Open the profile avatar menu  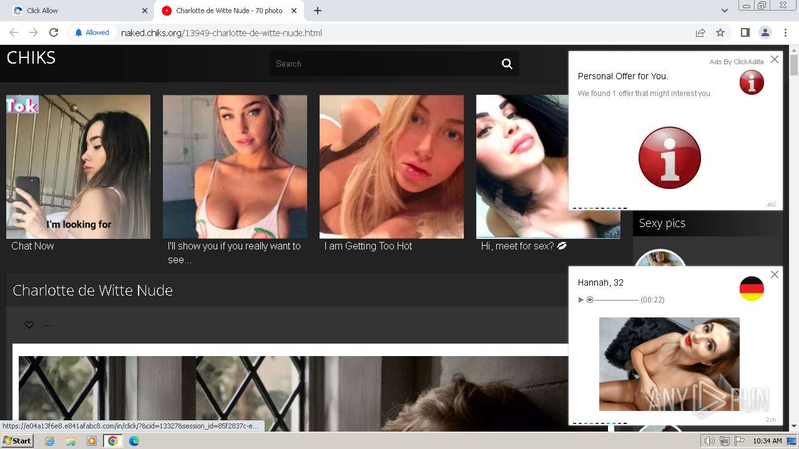[x=765, y=32]
